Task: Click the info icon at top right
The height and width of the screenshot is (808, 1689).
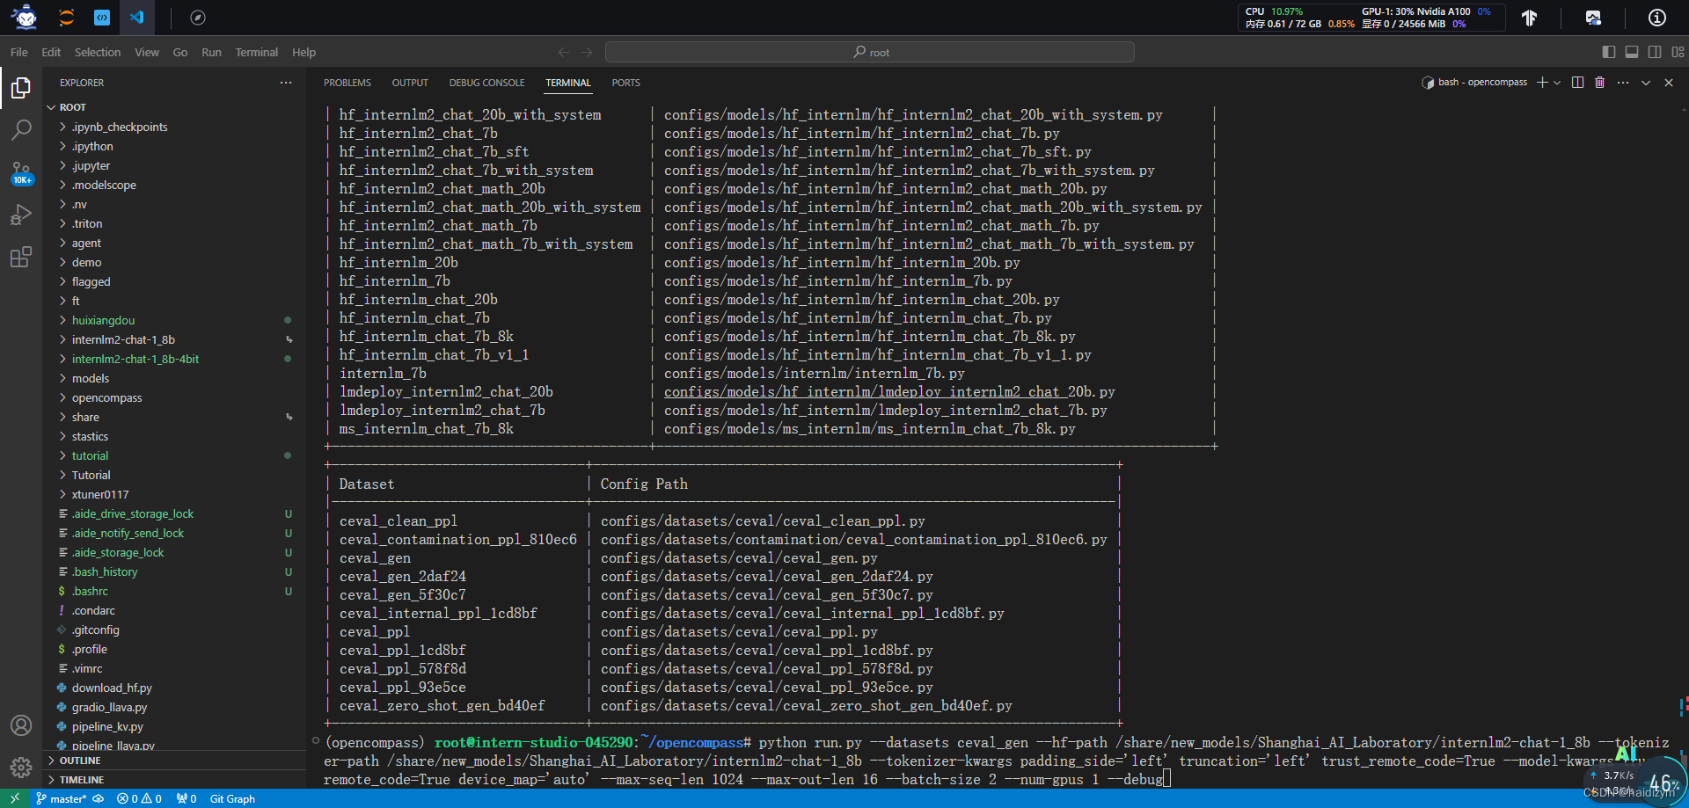Action: [1657, 18]
